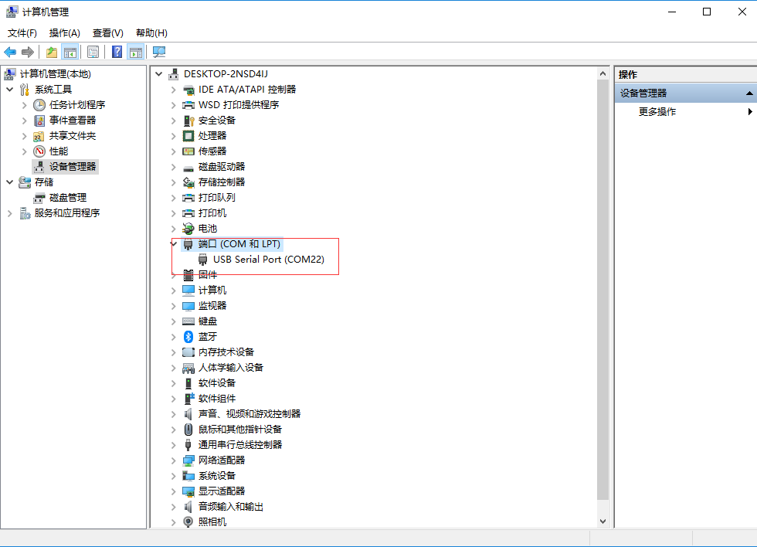Click the mouse icon beside 鼠标和其他指针设备
757x547 pixels.
(188, 430)
